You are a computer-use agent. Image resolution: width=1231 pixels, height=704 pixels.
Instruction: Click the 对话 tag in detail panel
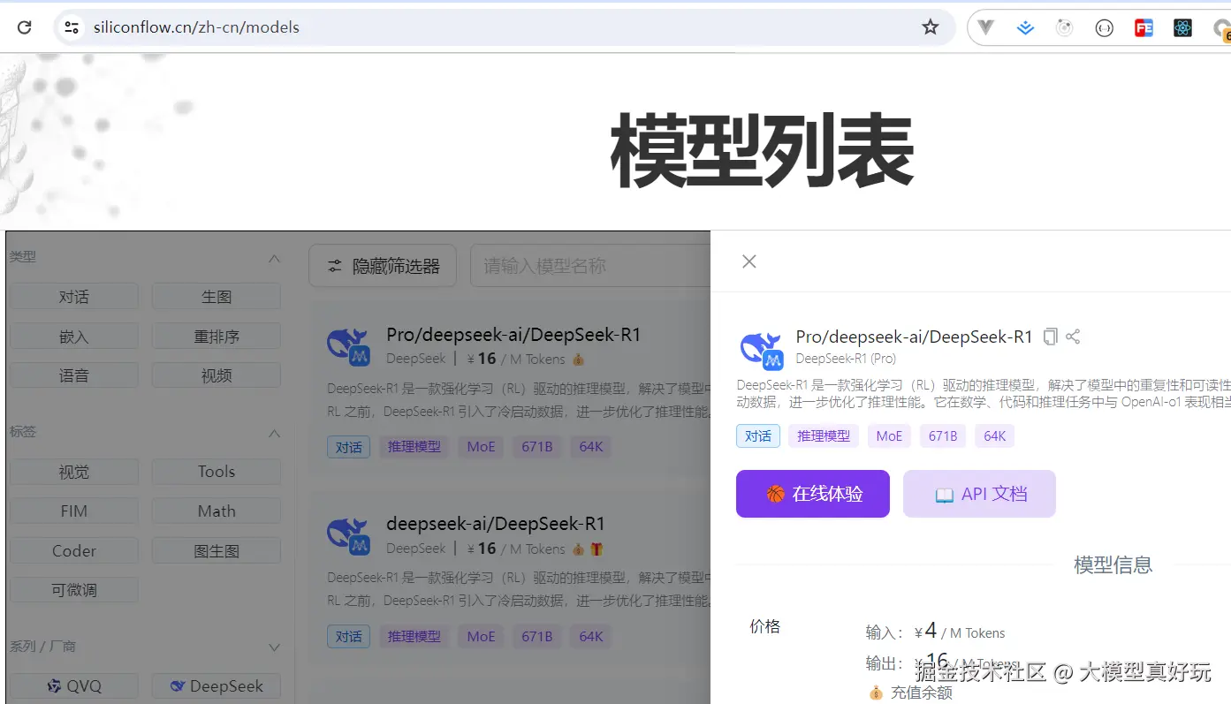point(758,436)
